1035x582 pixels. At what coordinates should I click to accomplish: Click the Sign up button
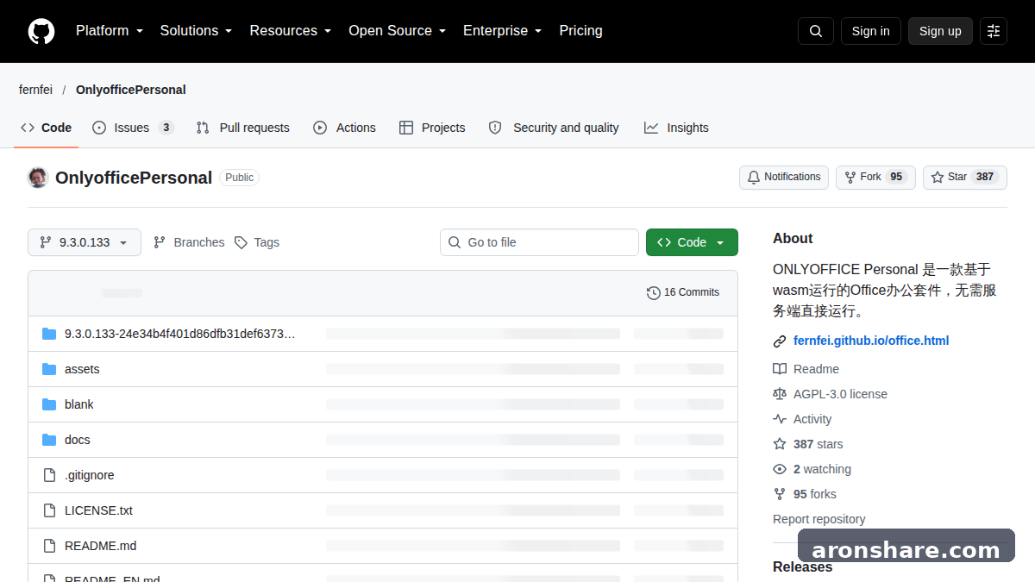[940, 31]
